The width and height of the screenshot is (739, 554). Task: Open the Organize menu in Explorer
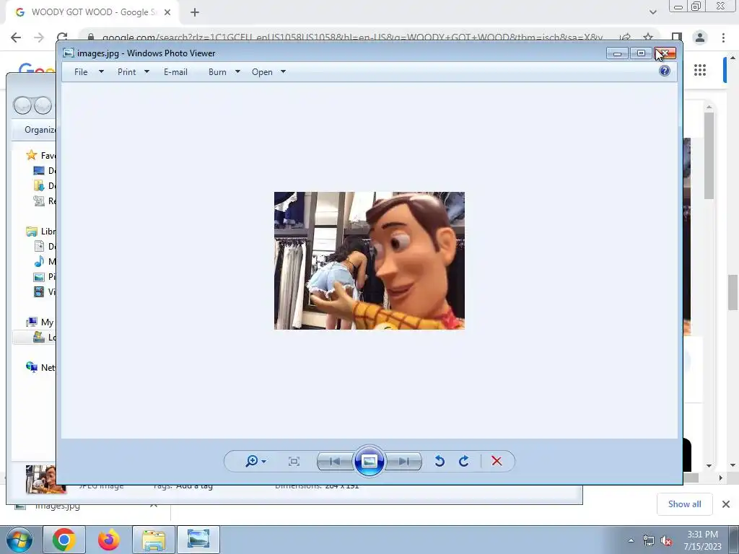(40, 130)
